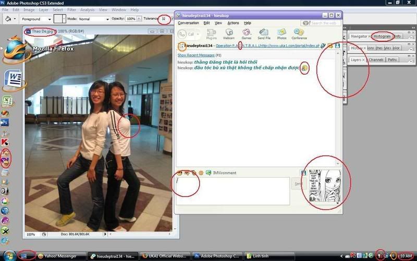Switch to UKA1 Official Website taskbar button
The height and width of the screenshot is (261, 417).
[165, 256]
